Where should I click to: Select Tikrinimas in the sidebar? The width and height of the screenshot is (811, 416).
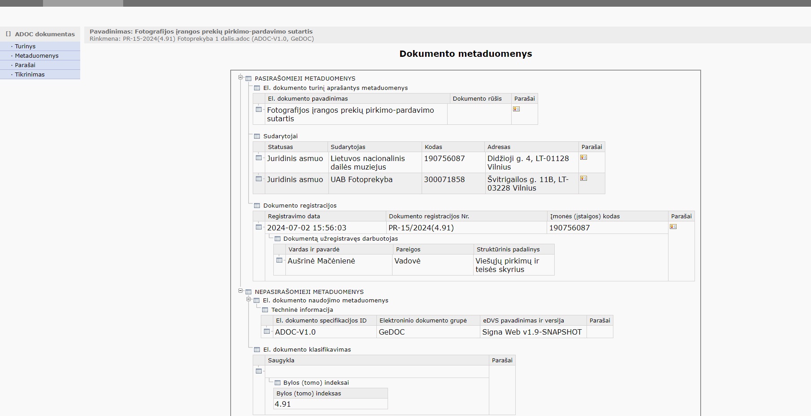pos(30,74)
